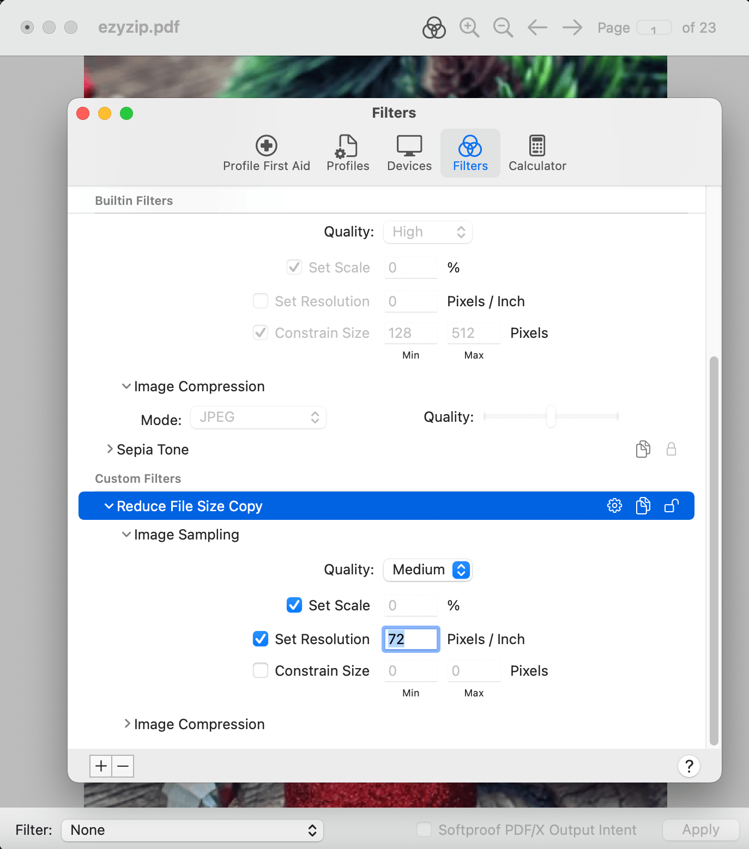Screen dimensions: 749x849
Task: Click the page number input field
Action: coord(655,27)
